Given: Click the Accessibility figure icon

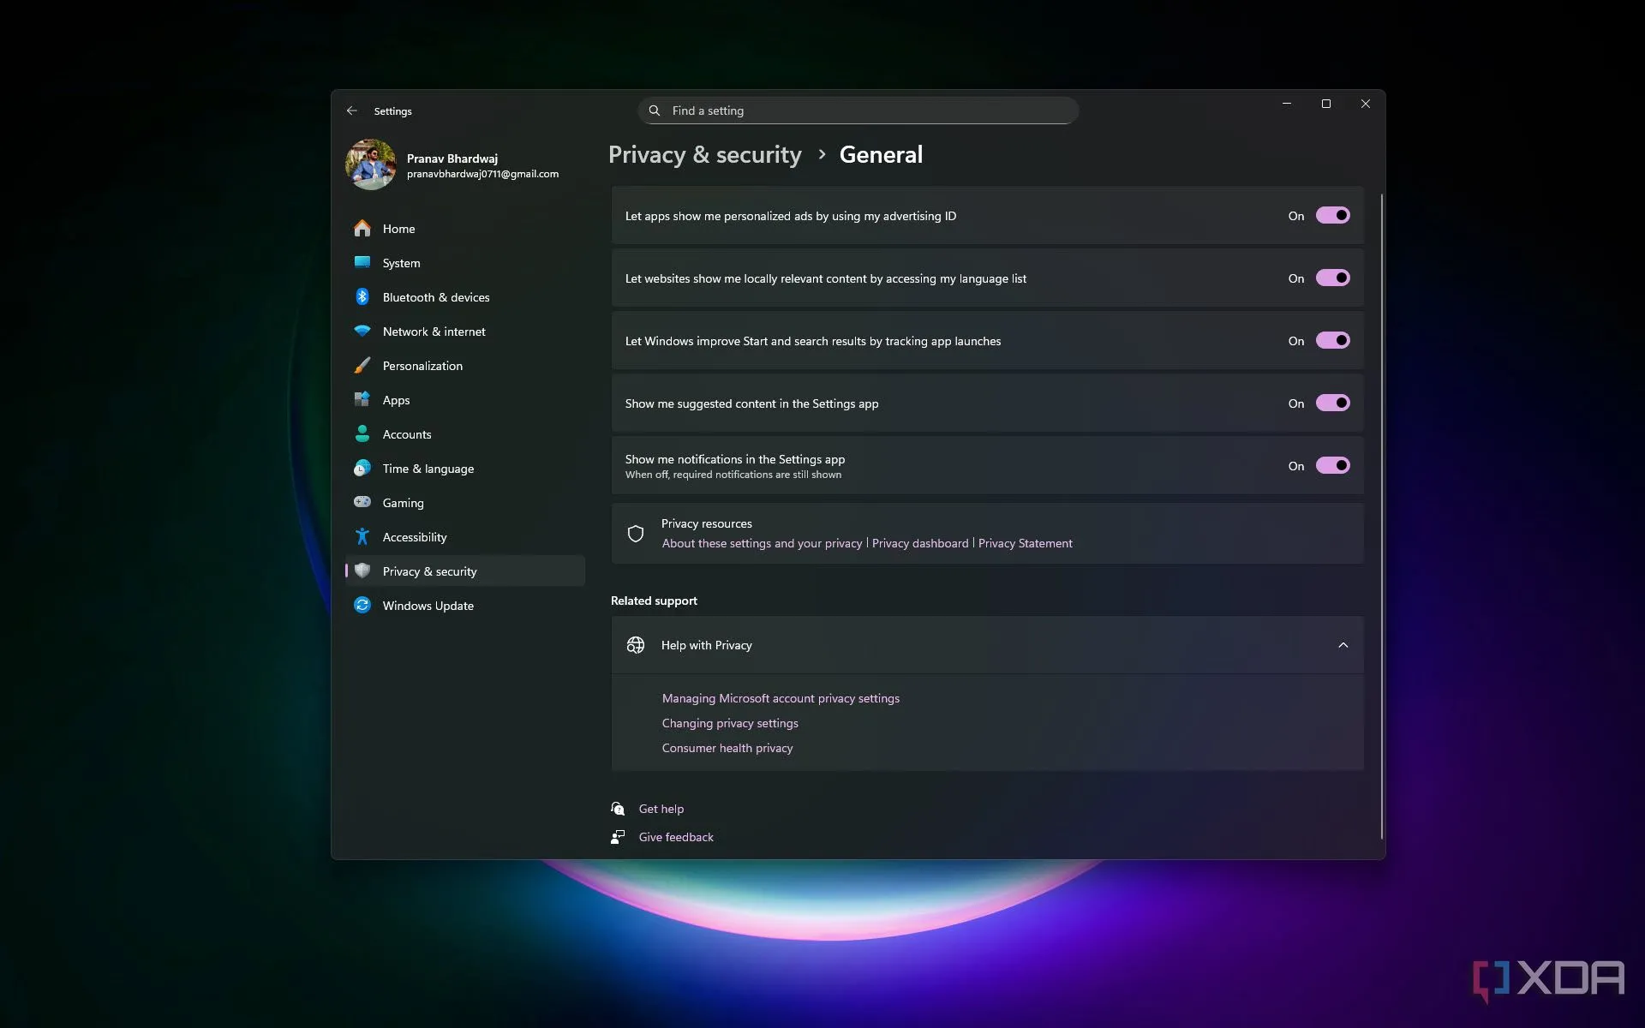Looking at the screenshot, I should (x=362, y=537).
